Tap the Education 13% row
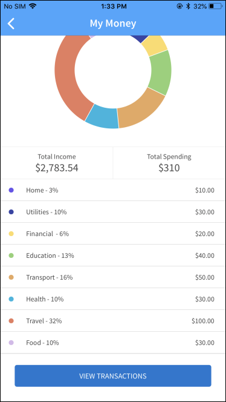The image size is (226, 402). pos(113,255)
